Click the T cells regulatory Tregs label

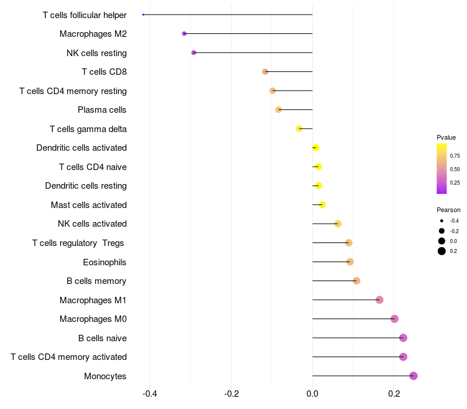click(x=79, y=243)
